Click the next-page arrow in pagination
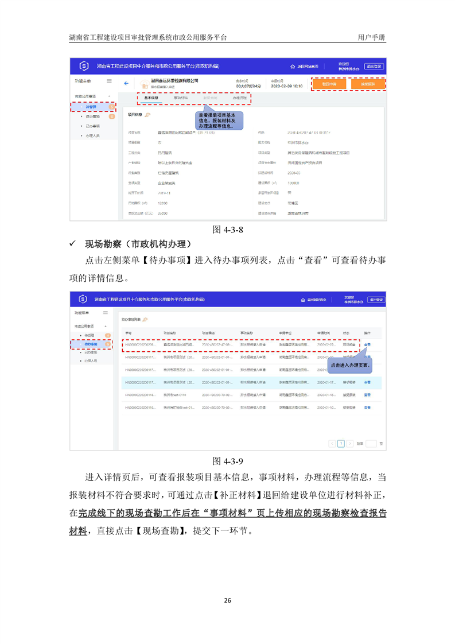Viewport: 455px width, 644px height. tap(349, 444)
